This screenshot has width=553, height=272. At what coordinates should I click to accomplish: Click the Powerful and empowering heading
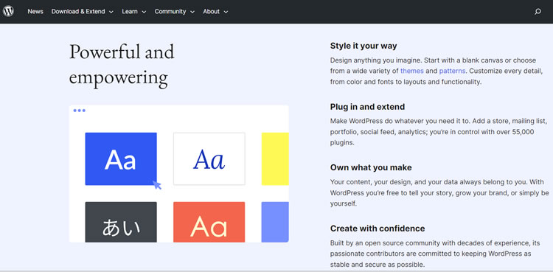click(x=122, y=65)
